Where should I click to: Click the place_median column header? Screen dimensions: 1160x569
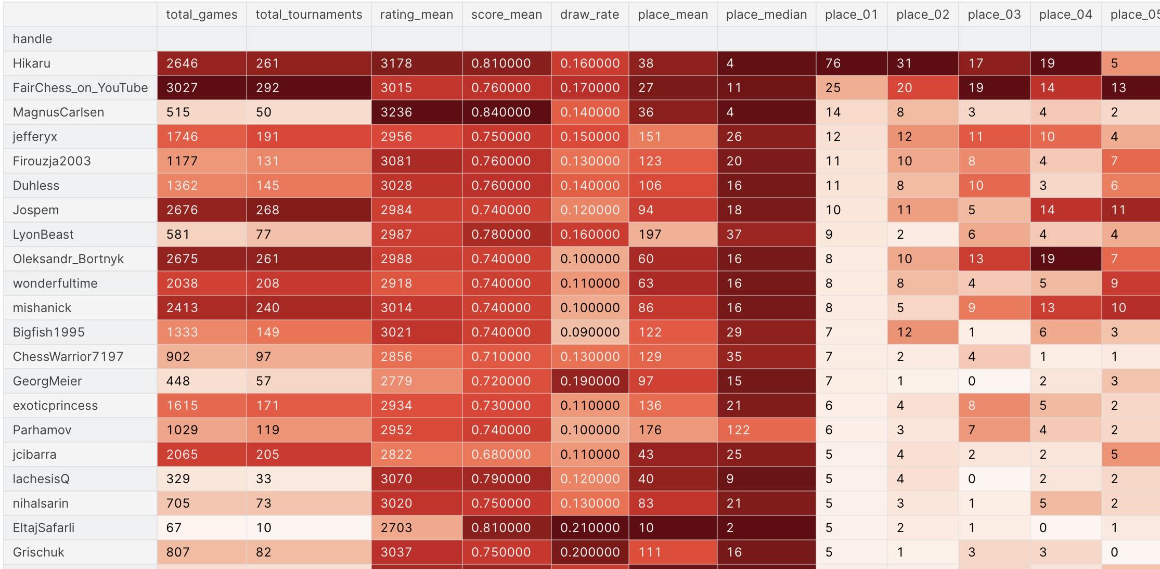[x=766, y=15]
